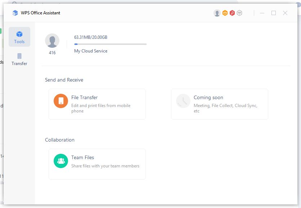The width and height of the screenshot is (301, 208).
Task: Click the gray Coming soon clock icon
Action: [183, 101]
